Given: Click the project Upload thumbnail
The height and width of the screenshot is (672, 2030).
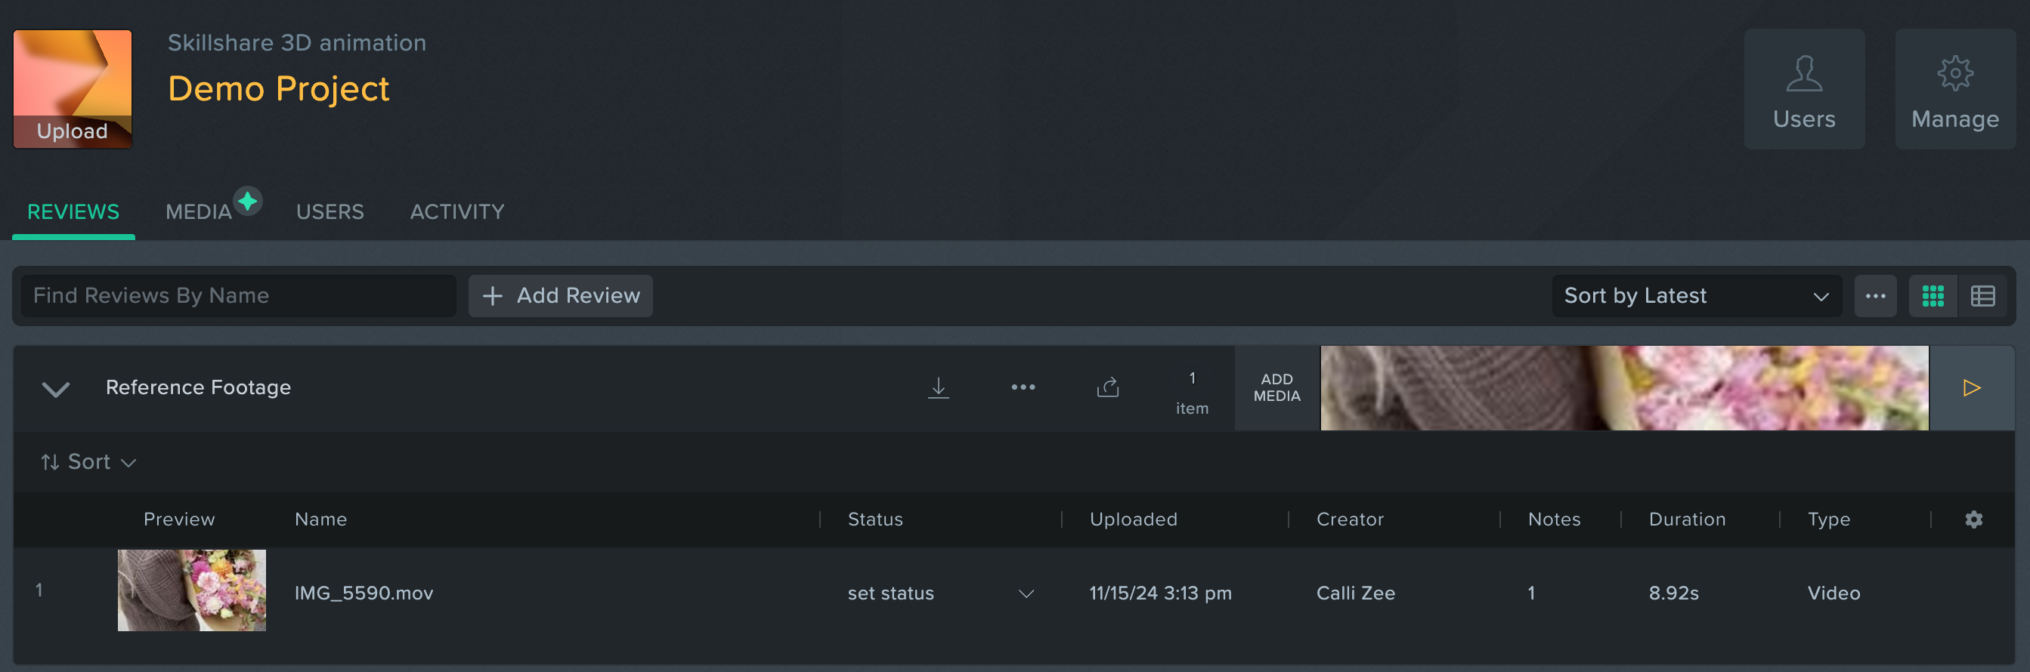Looking at the screenshot, I should click(x=73, y=89).
